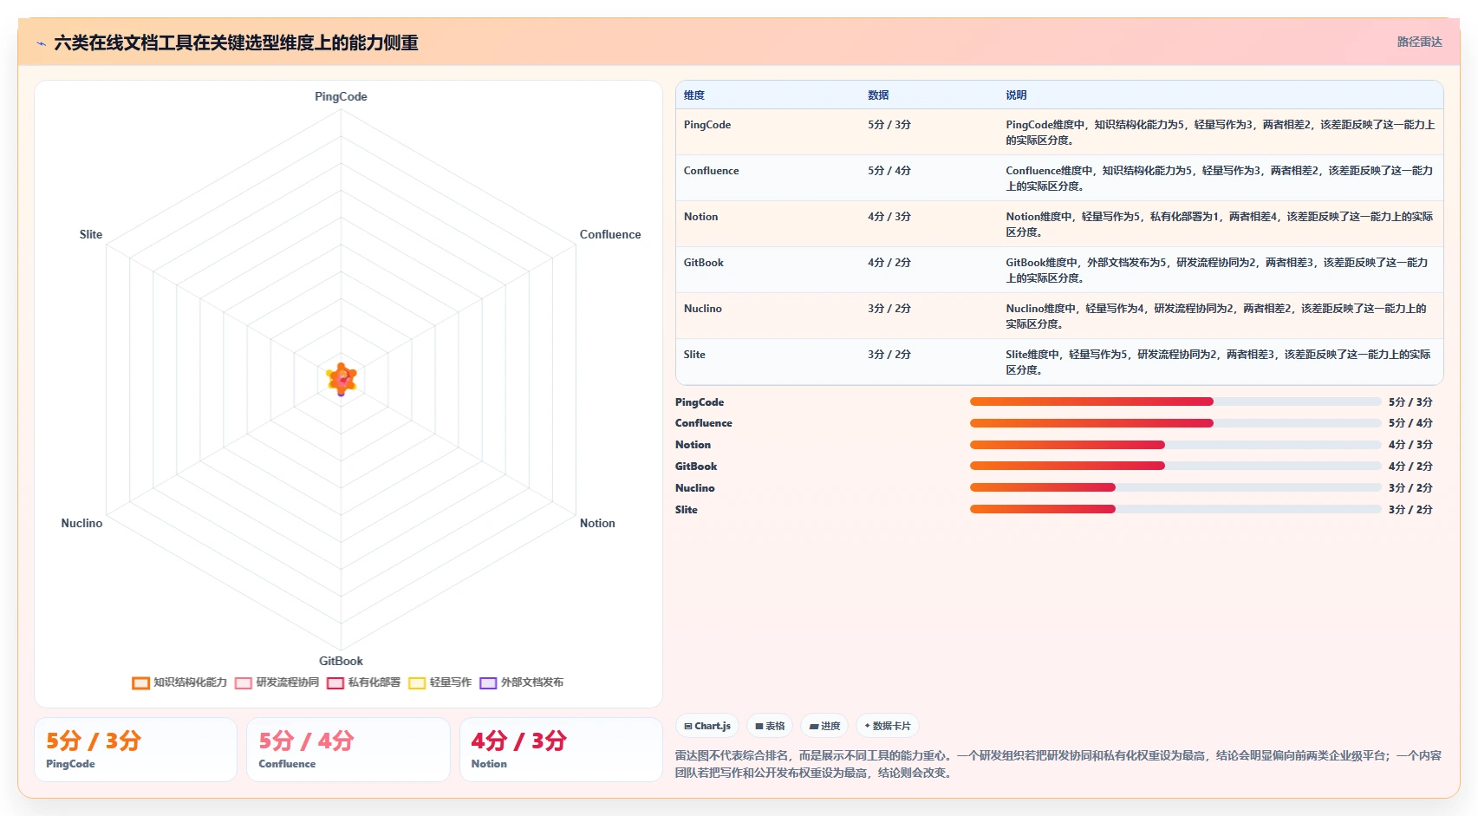Click the Notion维度中 description cell

click(x=1221, y=224)
